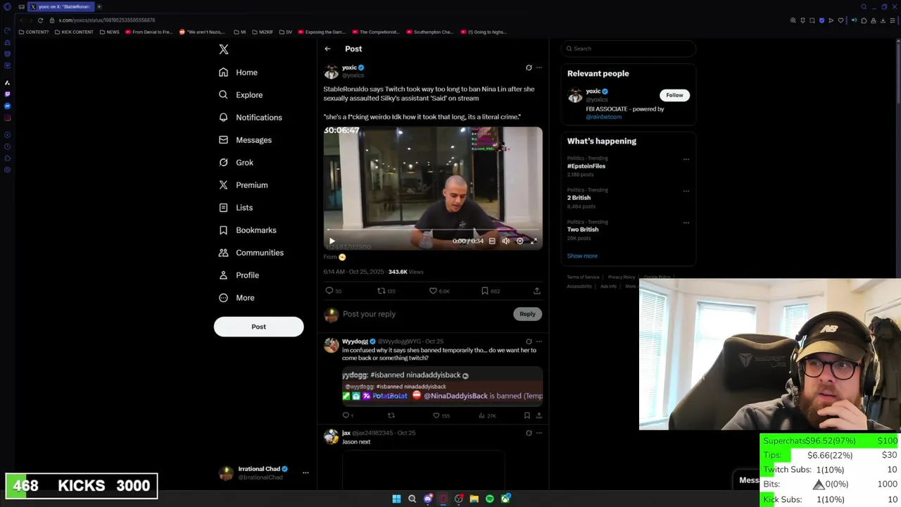Open Spotify from the taskbar
The image size is (901, 507).
(x=490, y=499)
